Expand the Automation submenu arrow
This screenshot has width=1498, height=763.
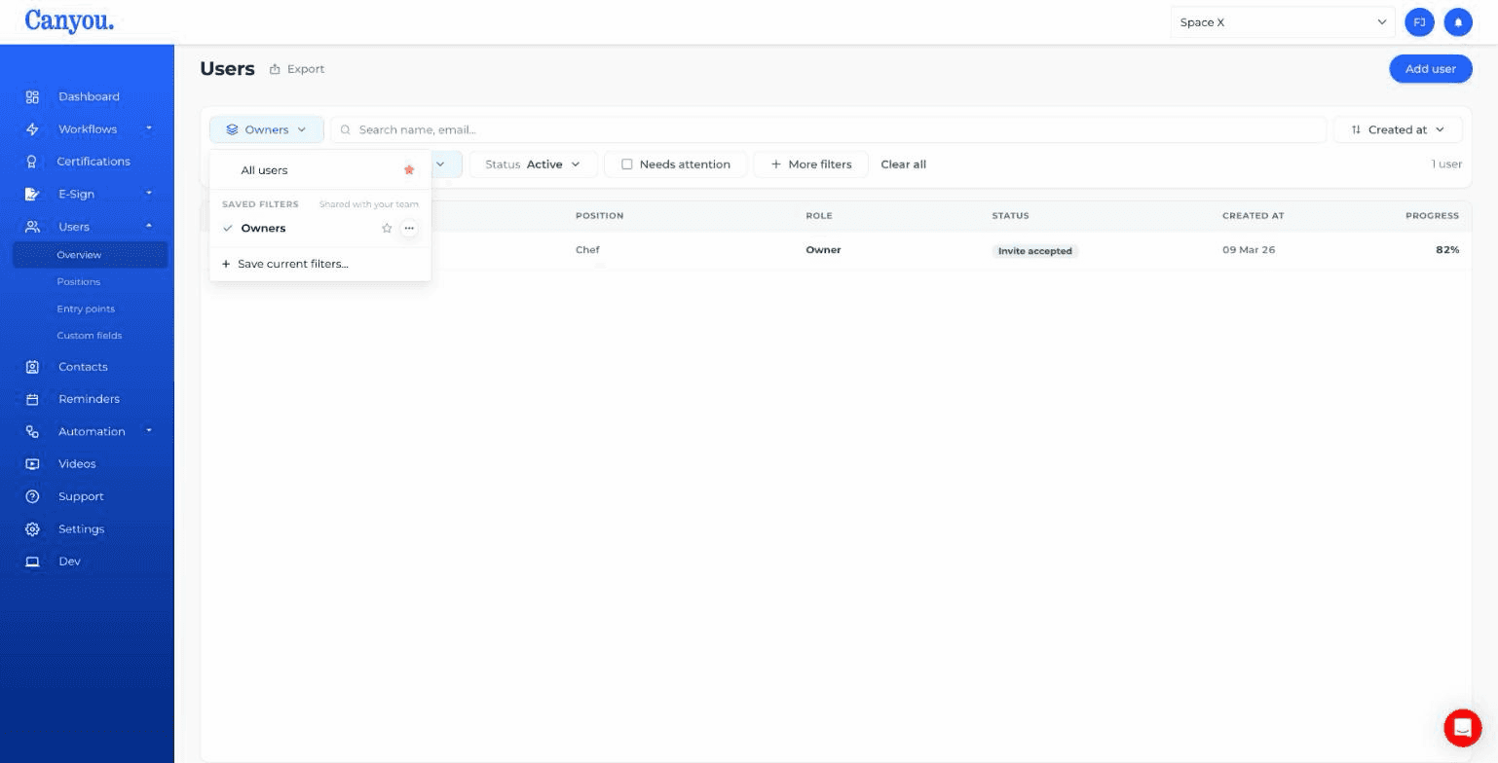(149, 430)
